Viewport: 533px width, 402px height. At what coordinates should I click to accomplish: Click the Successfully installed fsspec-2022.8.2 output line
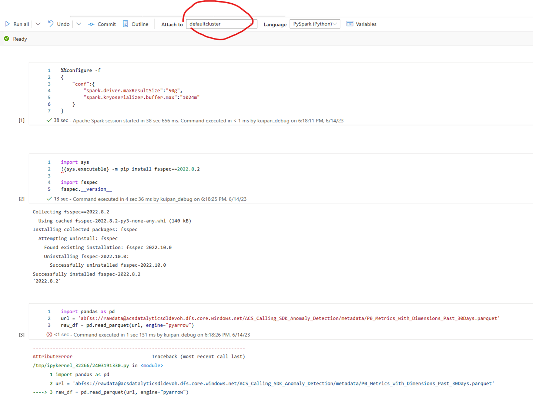(87, 274)
